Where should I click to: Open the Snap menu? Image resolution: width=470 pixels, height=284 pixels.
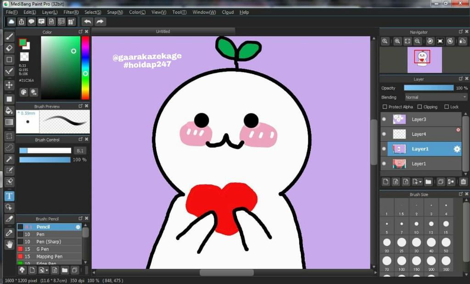(115, 12)
